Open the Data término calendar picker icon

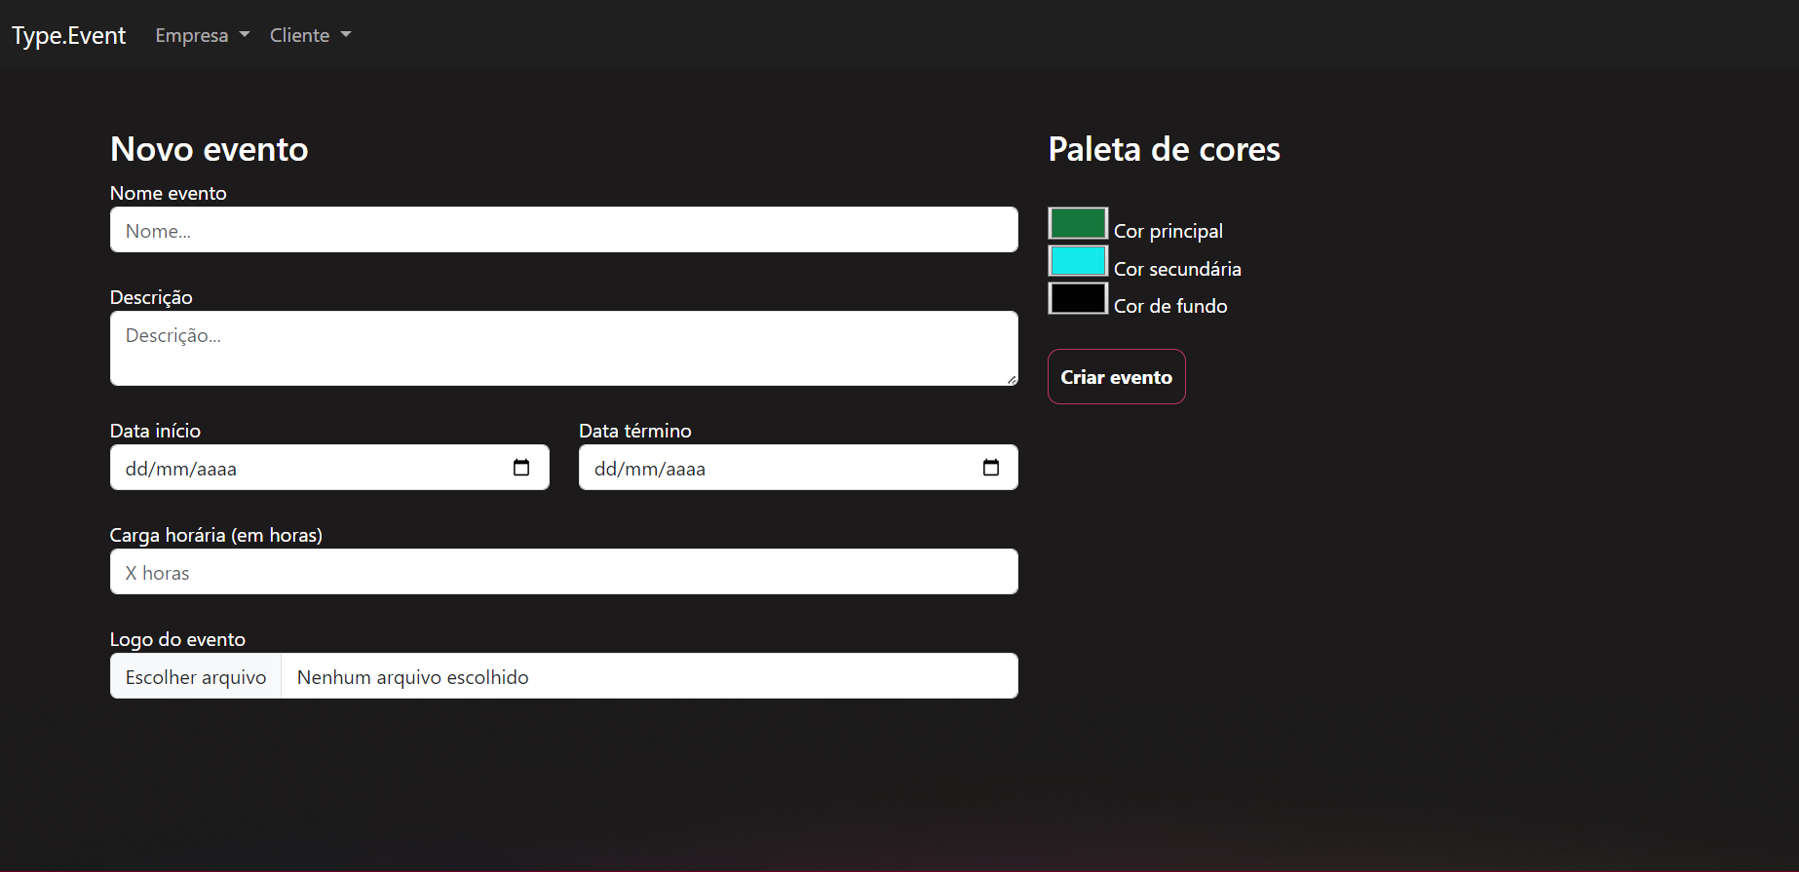991,468
